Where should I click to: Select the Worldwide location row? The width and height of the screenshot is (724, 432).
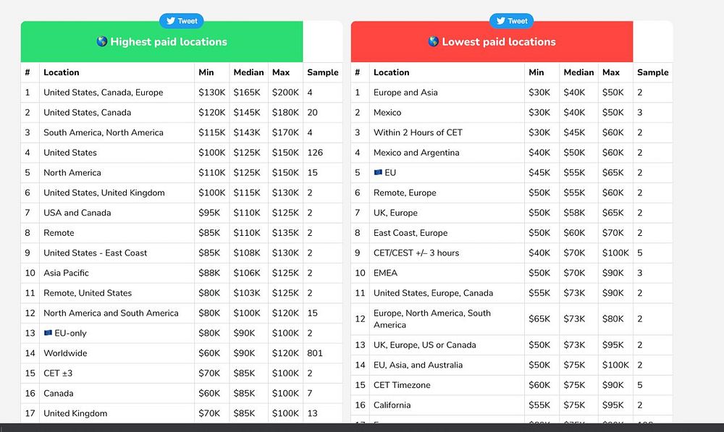point(182,353)
